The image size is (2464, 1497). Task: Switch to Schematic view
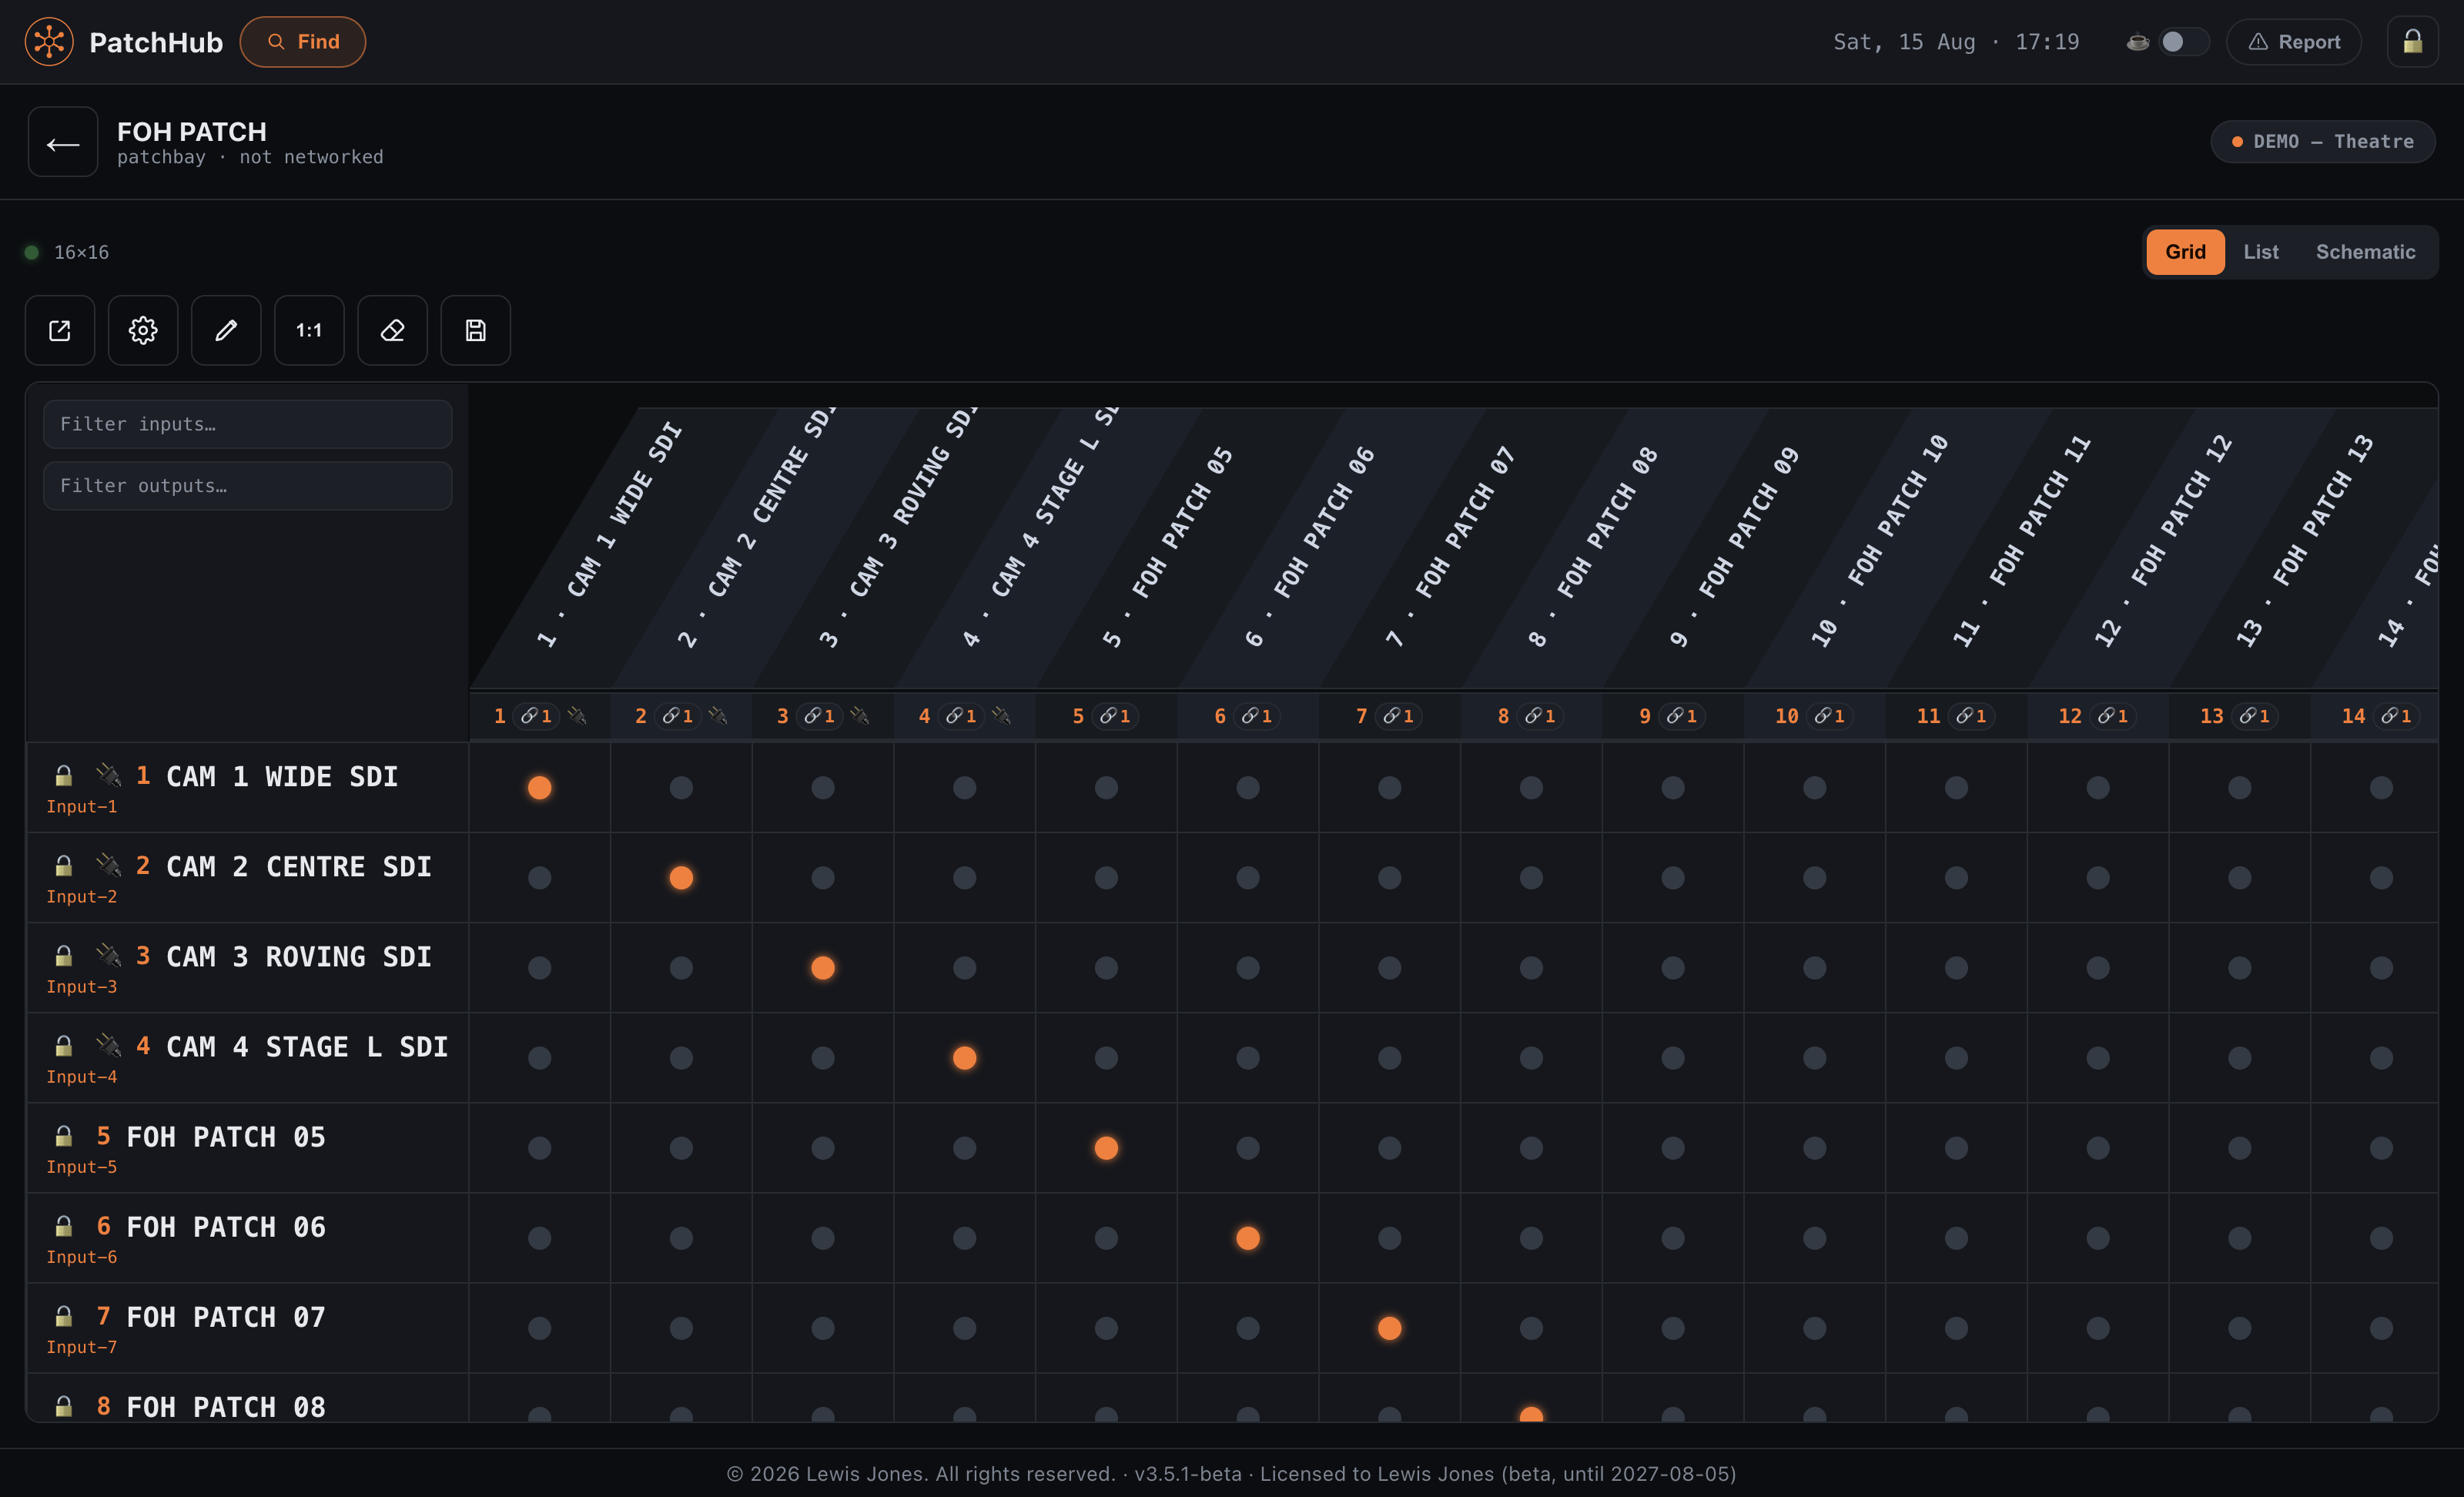(2365, 252)
